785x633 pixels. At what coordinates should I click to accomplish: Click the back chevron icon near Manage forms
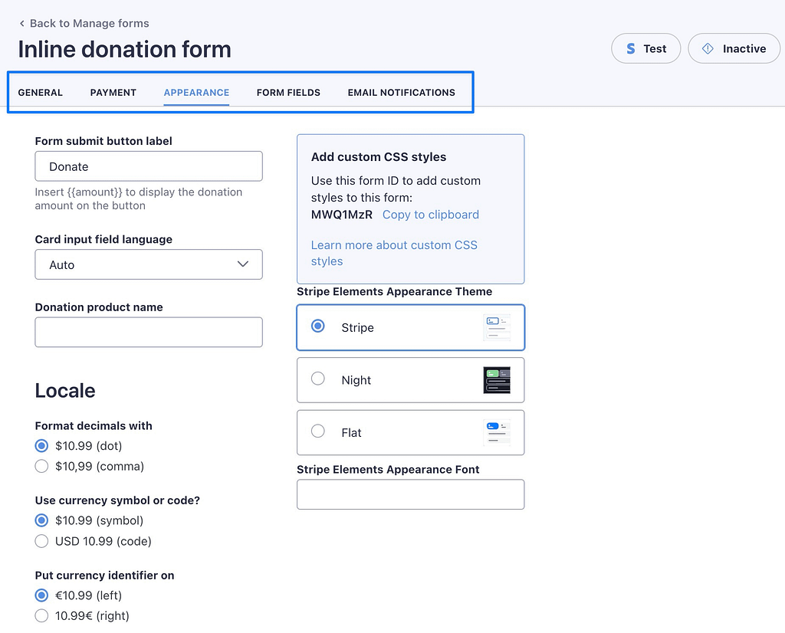(21, 24)
